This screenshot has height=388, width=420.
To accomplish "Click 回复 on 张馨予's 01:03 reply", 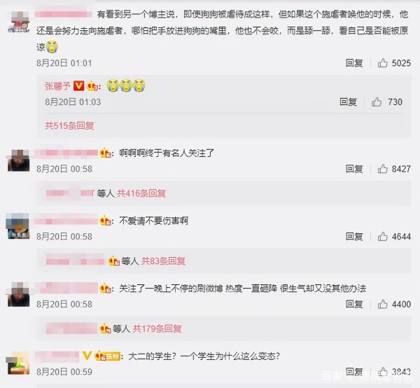I will [x=348, y=102].
